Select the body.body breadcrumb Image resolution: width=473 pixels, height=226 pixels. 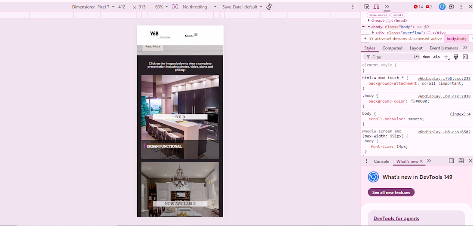[x=456, y=39]
